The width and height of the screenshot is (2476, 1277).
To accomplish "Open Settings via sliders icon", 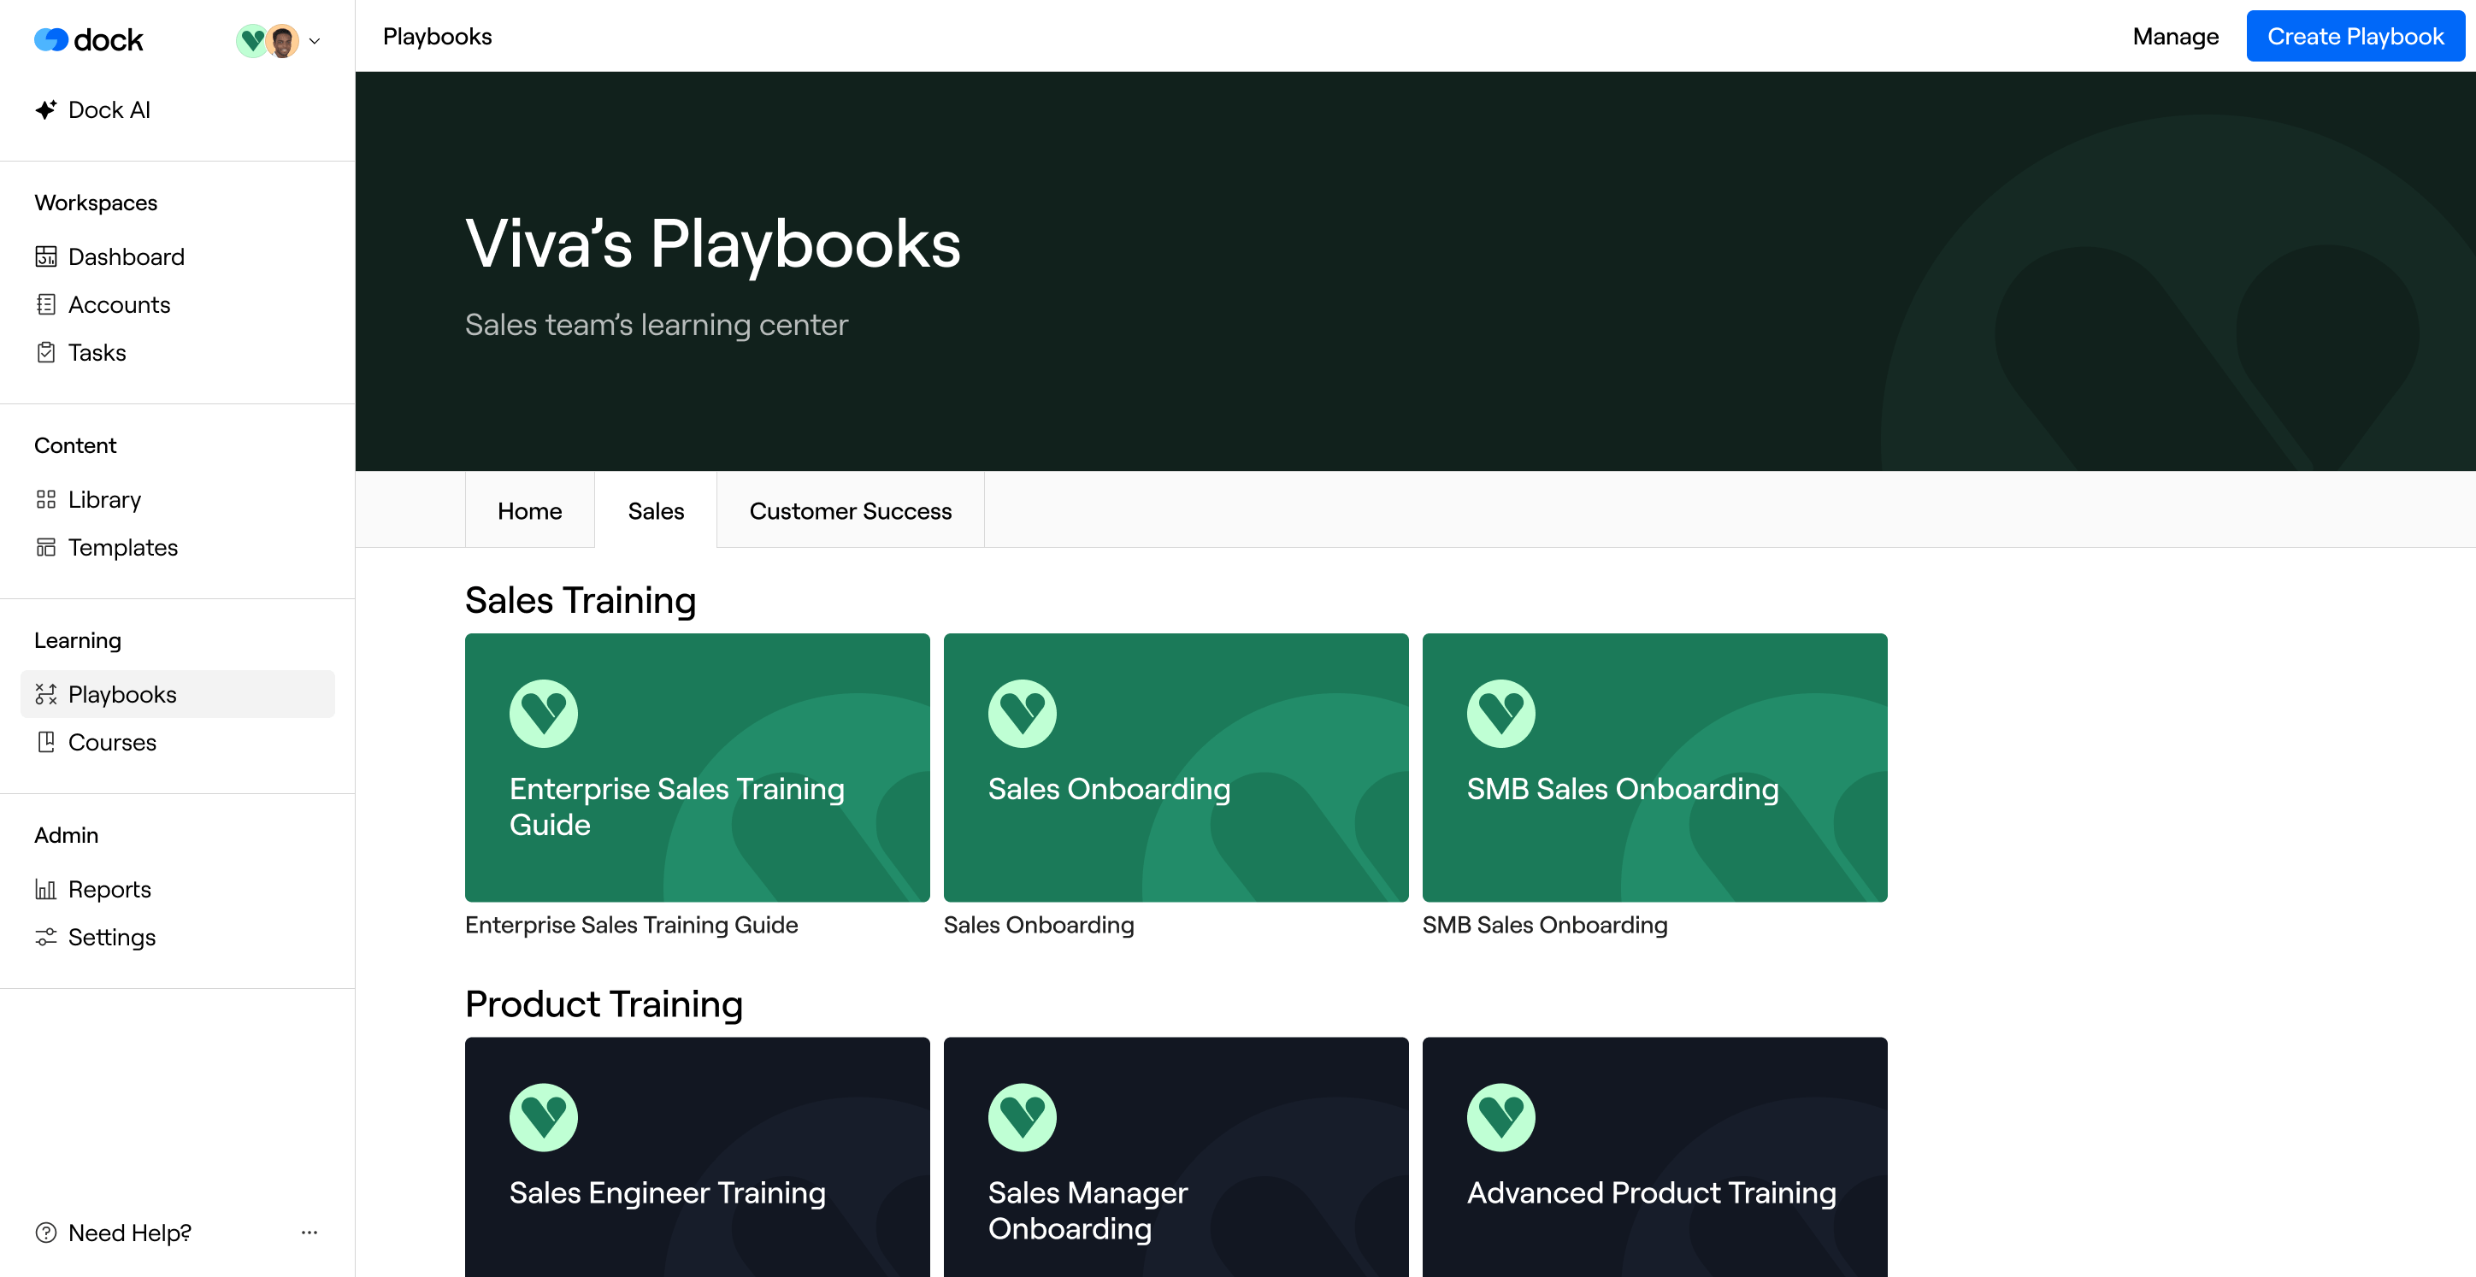I will pos(45,937).
